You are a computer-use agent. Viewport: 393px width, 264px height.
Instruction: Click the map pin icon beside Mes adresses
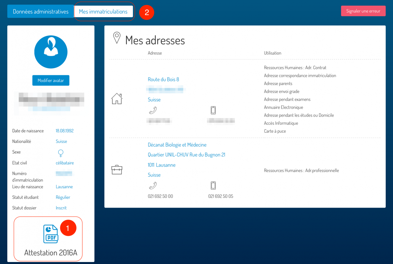pos(117,38)
